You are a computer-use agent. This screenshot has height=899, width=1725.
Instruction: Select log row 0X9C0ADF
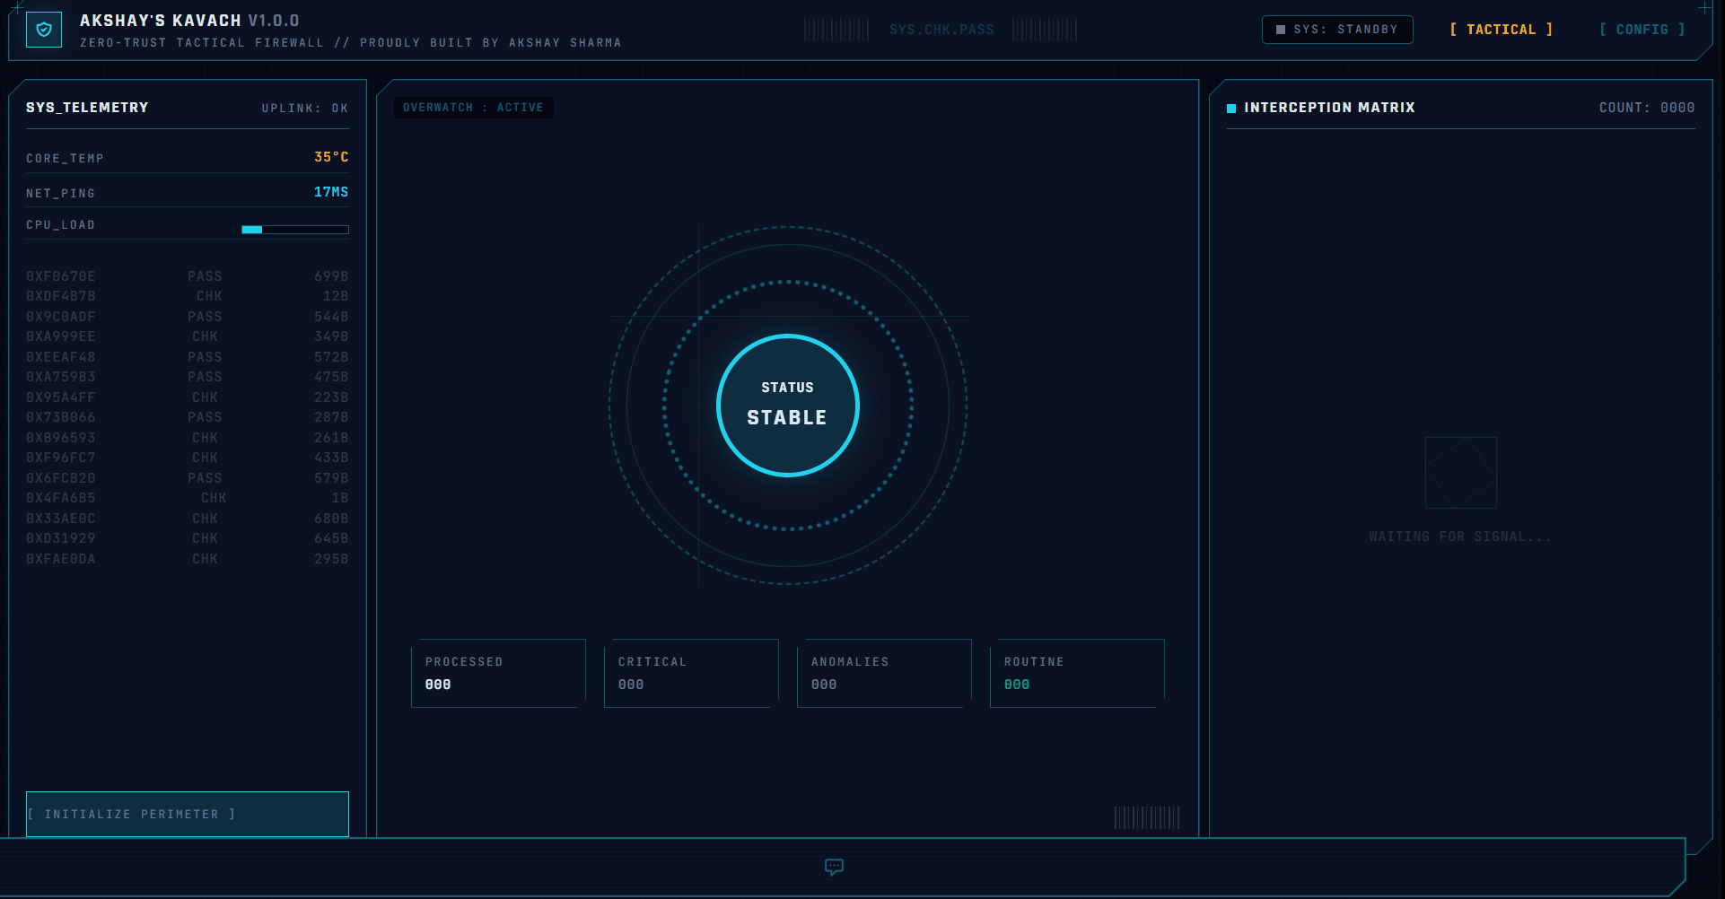[188, 317]
